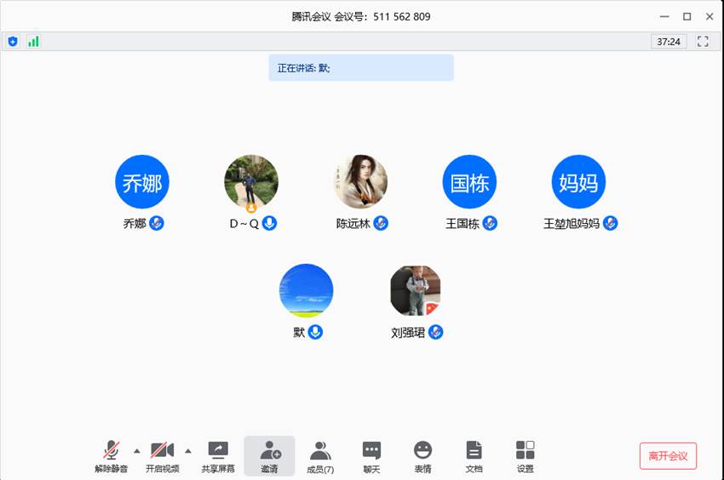This screenshot has height=480, width=724.
Task: Click the Invite (邀请) icon
Action: click(x=269, y=456)
